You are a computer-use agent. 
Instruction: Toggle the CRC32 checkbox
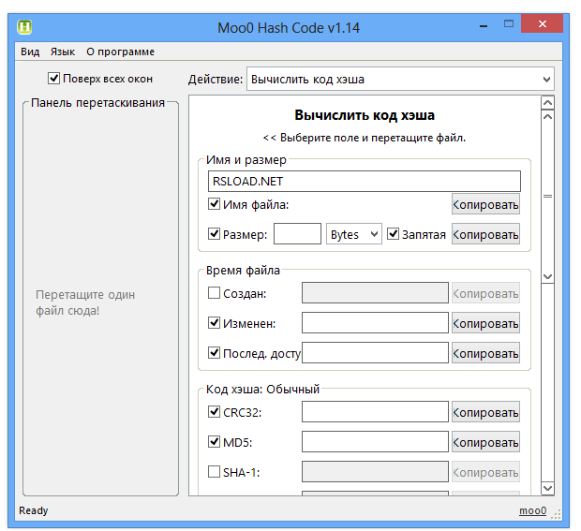[214, 412]
